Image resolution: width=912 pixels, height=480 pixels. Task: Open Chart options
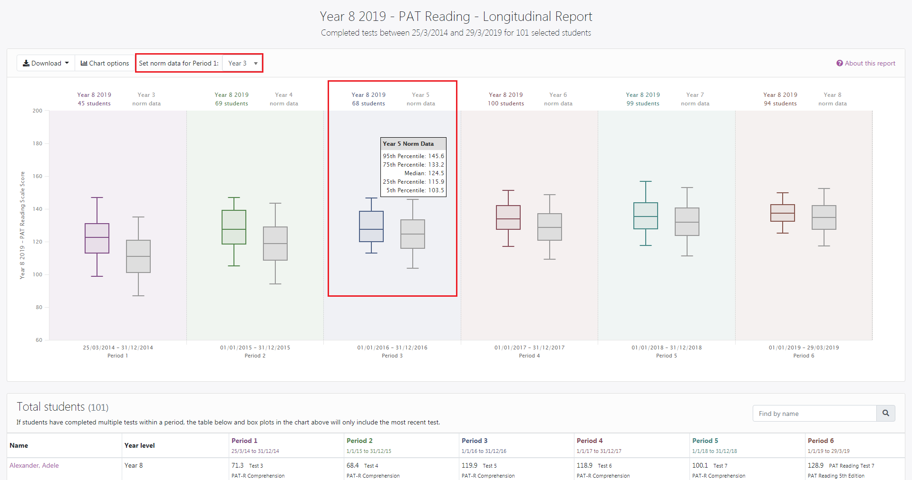tap(105, 63)
